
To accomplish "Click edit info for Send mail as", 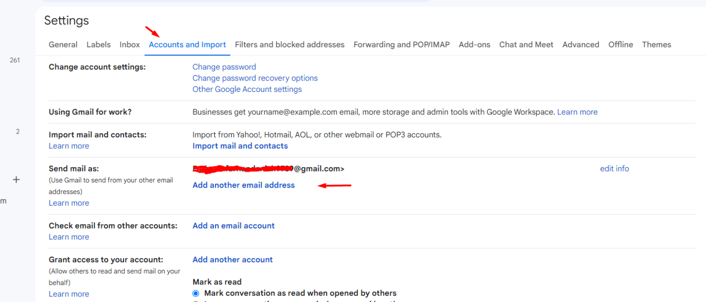I will click(615, 168).
